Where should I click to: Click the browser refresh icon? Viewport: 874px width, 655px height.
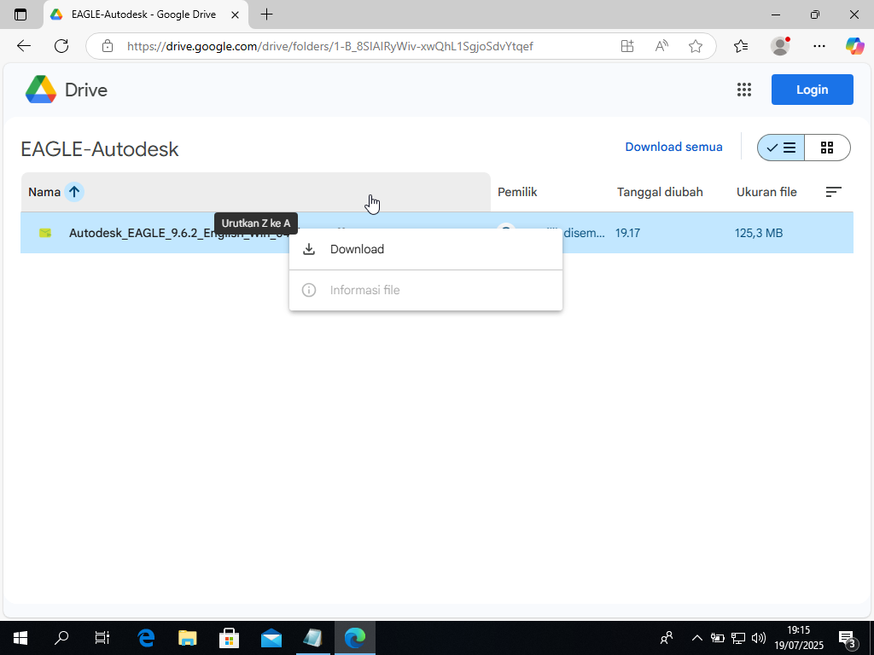coord(61,46)
